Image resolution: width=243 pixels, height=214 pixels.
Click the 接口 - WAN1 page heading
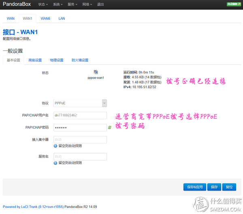pos(20,32)
